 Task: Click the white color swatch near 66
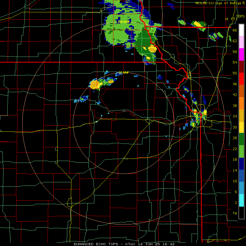(241, 30)
